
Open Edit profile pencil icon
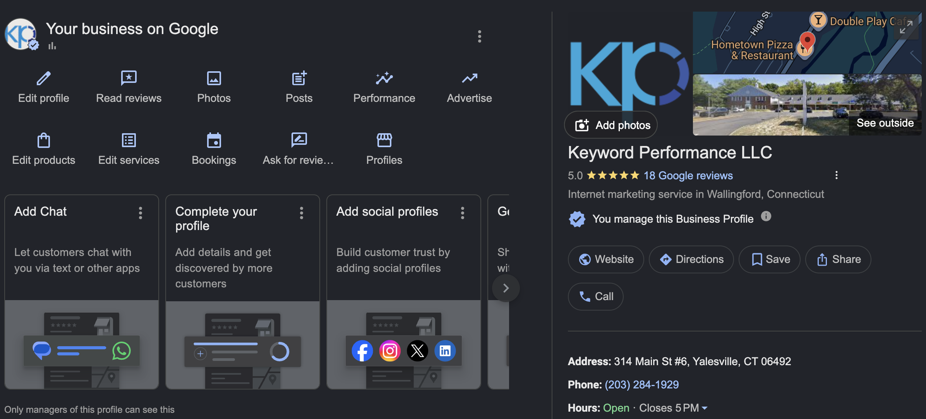43,78
